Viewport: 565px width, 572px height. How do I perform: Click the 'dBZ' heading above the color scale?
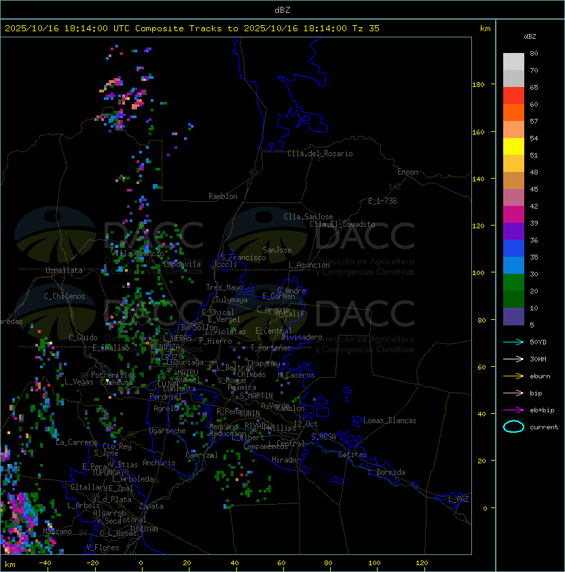530,37
